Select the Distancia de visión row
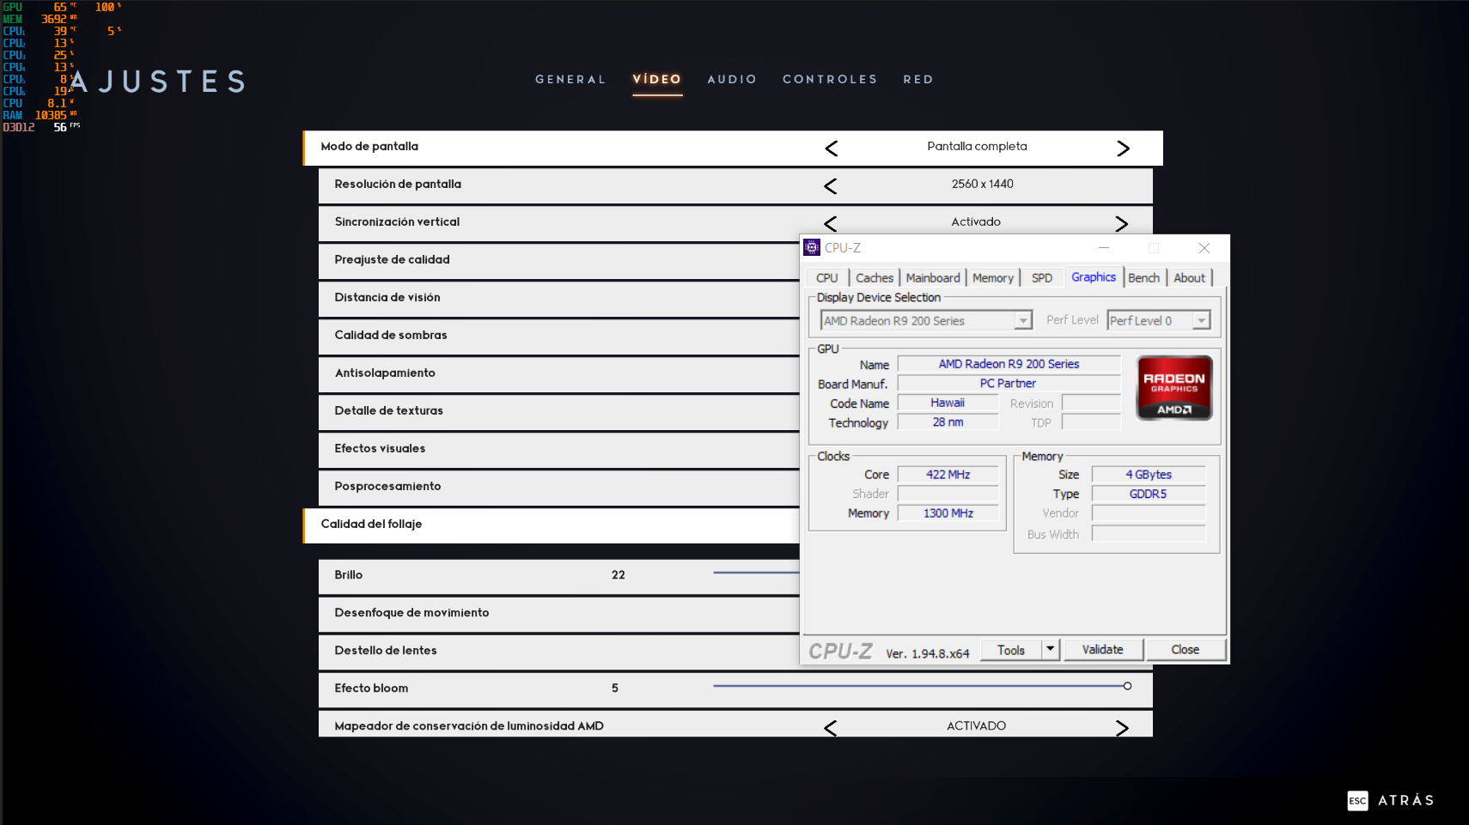 (558, 298)
